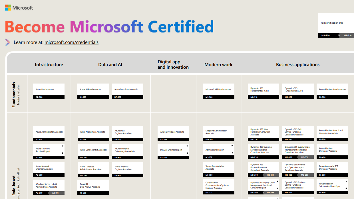
Task: Click the arrow icon beside Learn more
Action: (8, 42)
